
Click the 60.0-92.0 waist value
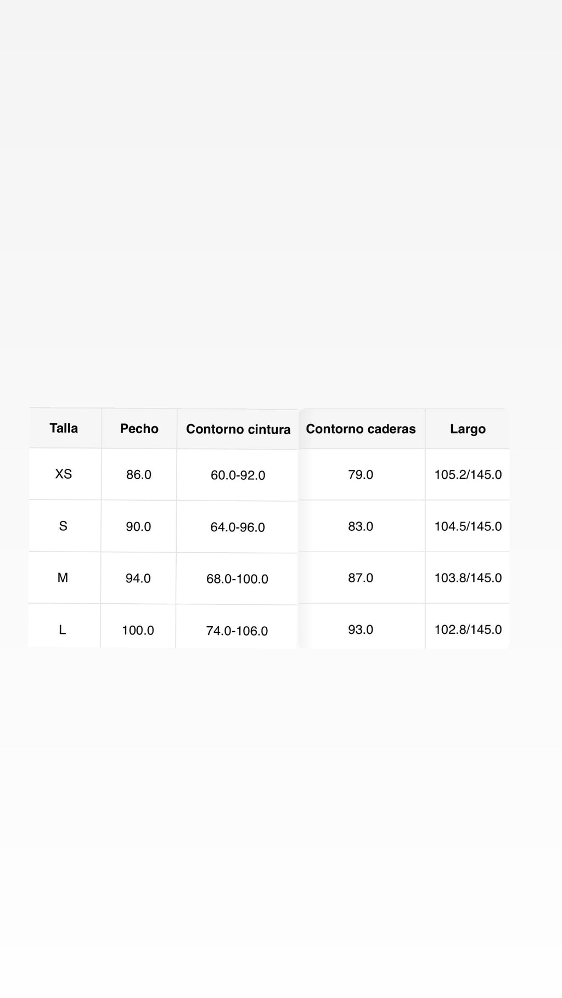[238, 475]
